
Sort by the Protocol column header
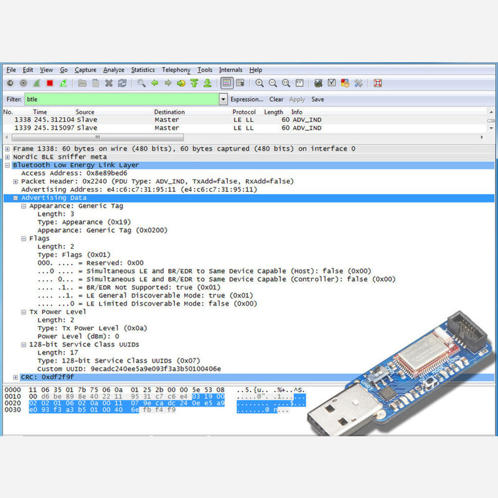tap(244, 112)
